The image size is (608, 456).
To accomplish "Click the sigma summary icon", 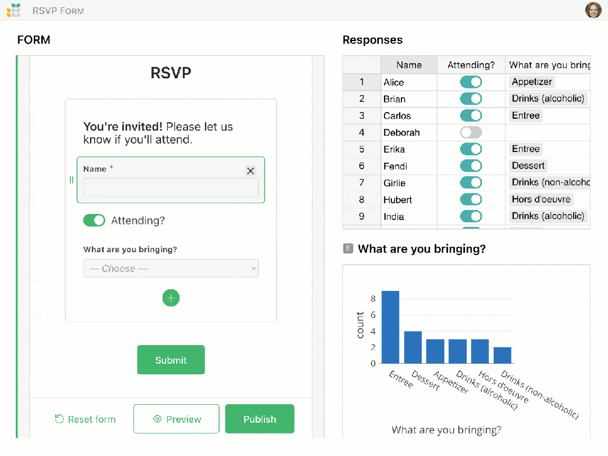I will pyautogui.click(x=348, y=249).
